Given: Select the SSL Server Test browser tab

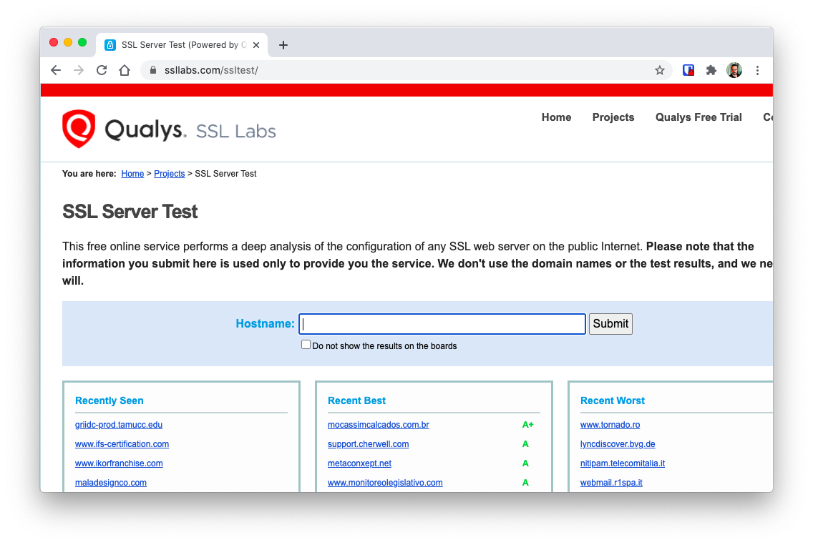Looking at the screenshot, I should point(182,45).
